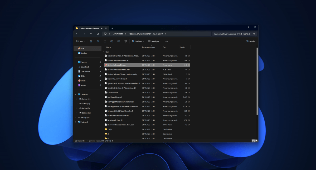Navigate up one folder level
Viewport: 316px width, 170px height.
[91, 34]
